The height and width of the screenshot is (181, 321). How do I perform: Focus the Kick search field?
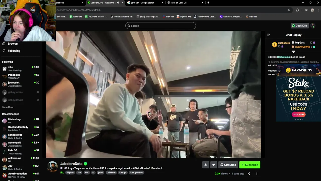160,26
